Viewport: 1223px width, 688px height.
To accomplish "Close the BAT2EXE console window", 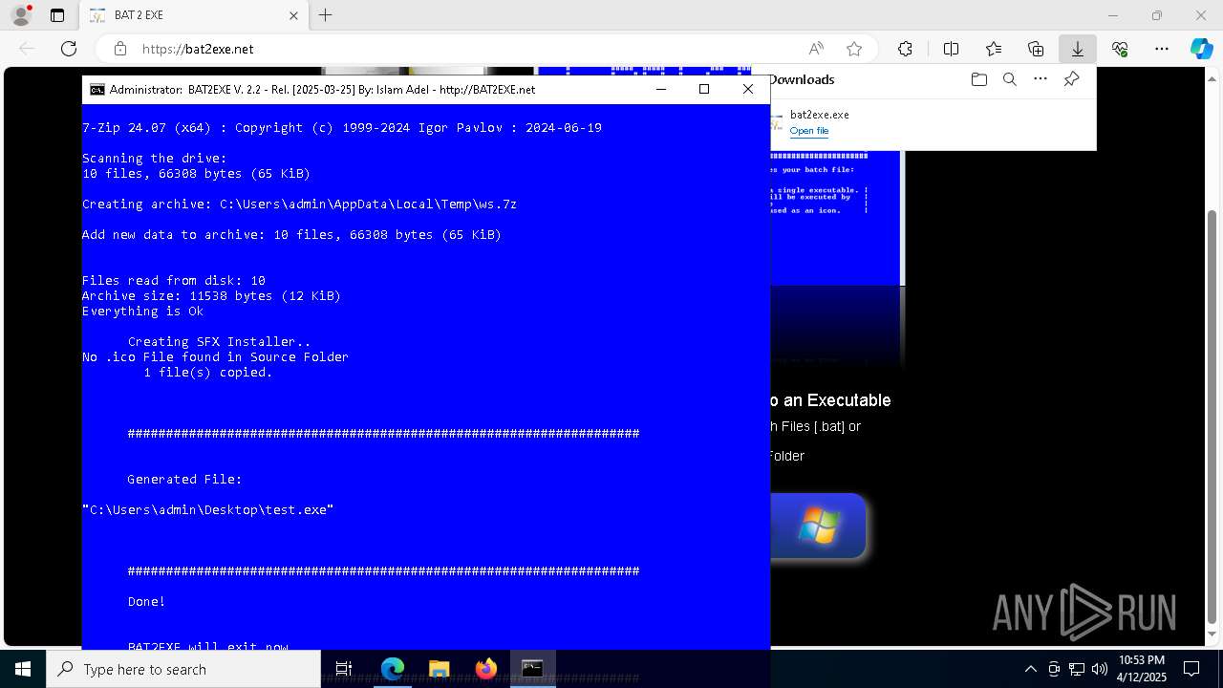I will point(748,89).
